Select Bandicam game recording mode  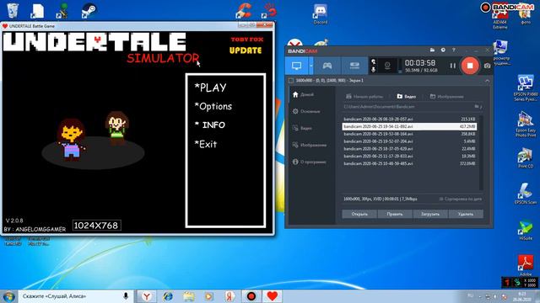[x=327, y=66]
